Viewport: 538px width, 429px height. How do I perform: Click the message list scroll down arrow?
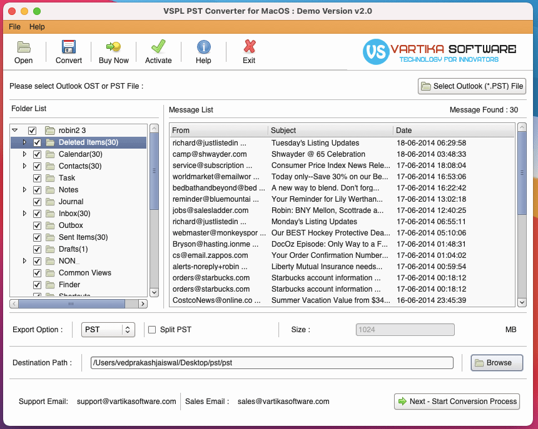[522, 302]
